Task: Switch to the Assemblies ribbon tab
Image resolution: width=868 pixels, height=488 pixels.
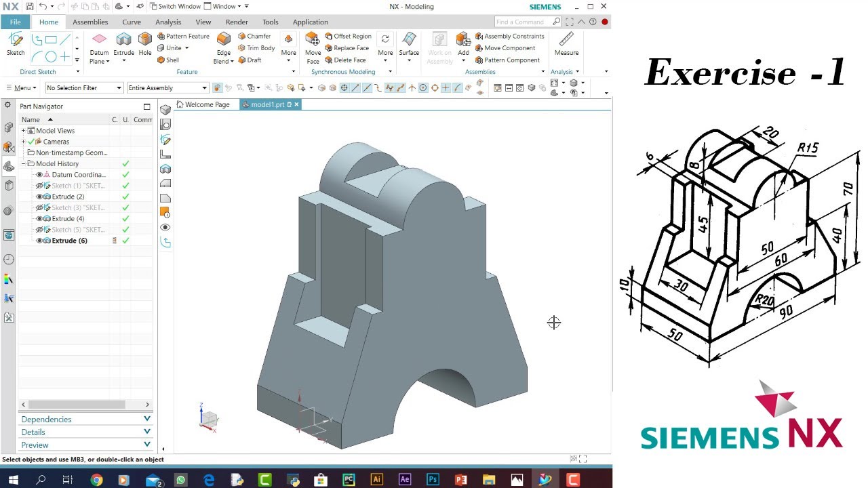Action: 90,22
